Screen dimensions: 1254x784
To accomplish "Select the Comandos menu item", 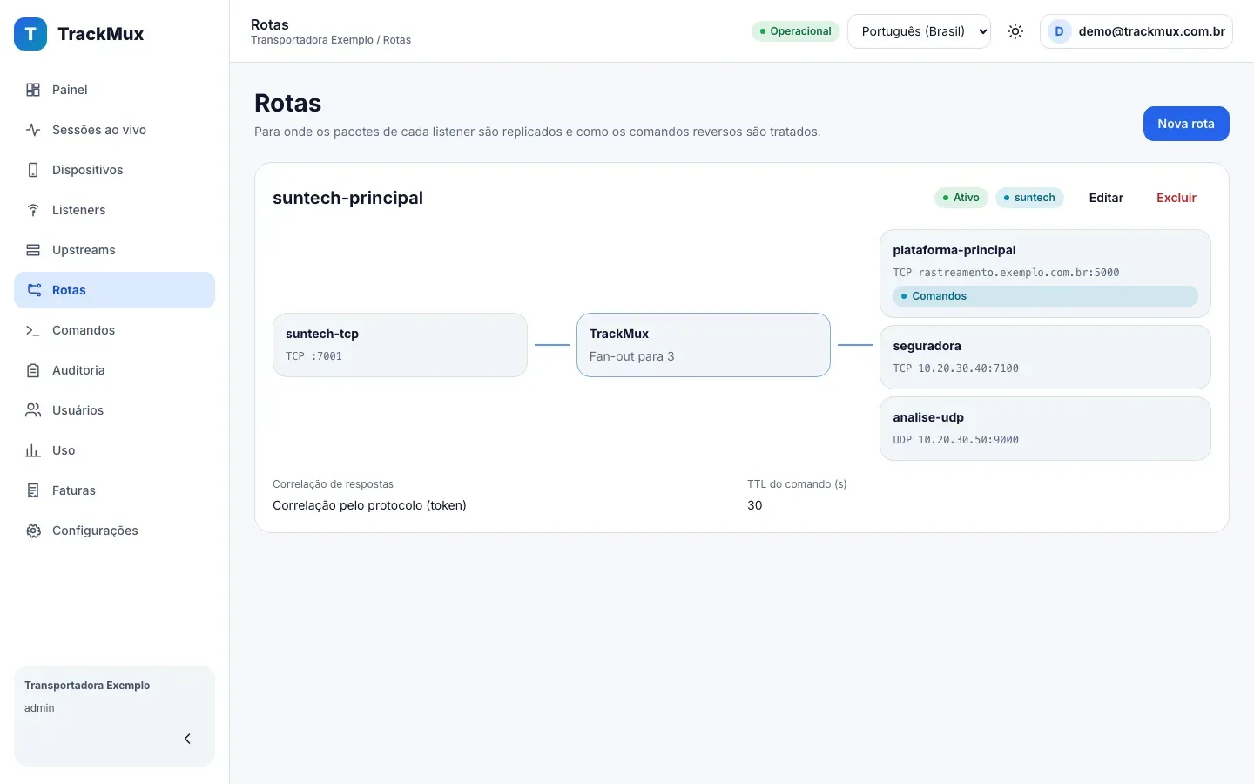I will [114, 330].
